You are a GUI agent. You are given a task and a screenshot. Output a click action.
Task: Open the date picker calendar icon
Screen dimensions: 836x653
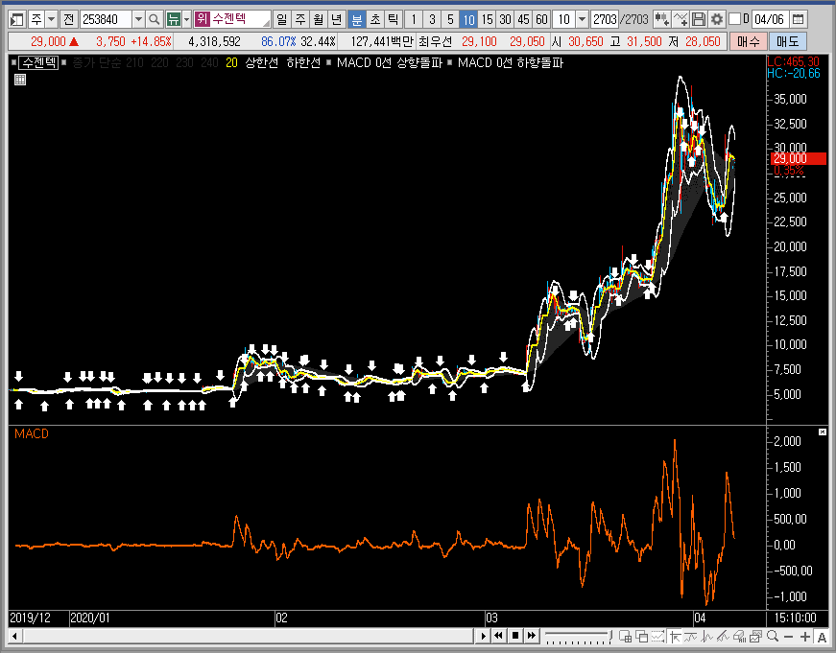pos(799,20)
